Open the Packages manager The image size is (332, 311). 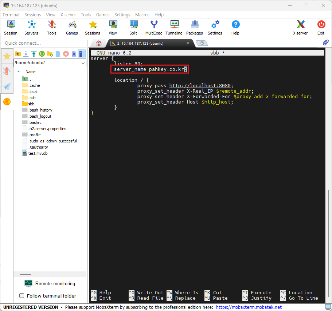[x=195, y=28]
